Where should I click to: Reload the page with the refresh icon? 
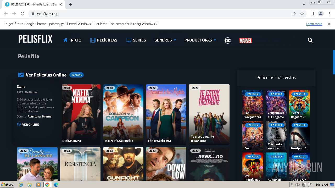(23, 14)
